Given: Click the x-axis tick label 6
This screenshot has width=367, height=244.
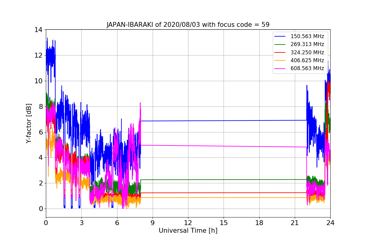Looking at the screenshot, I should [x=117, y=223].
